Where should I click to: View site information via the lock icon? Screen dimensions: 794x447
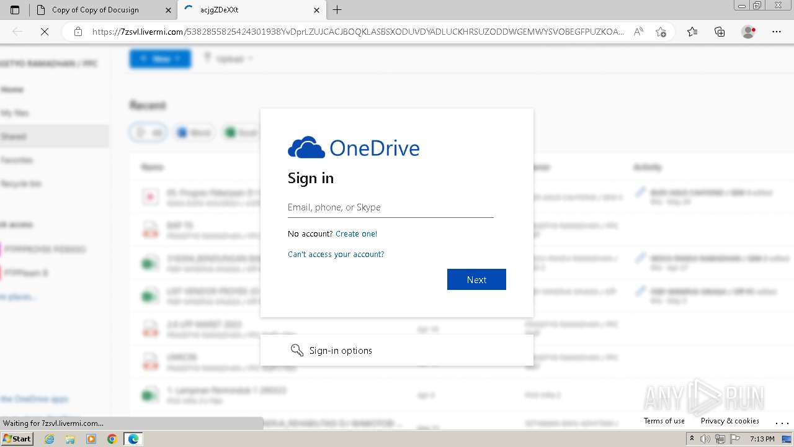78,32
